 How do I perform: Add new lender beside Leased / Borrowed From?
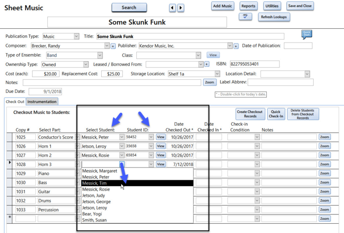[207, 64]
